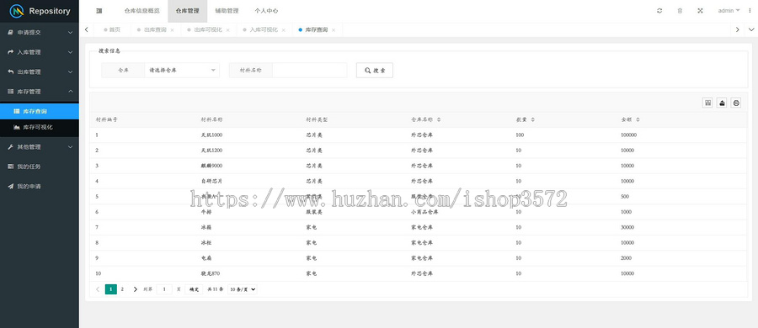The width and height of the screenshot is (758, 328).
Task: Sort by 仓库名称 column arrows
Action: 439,119
